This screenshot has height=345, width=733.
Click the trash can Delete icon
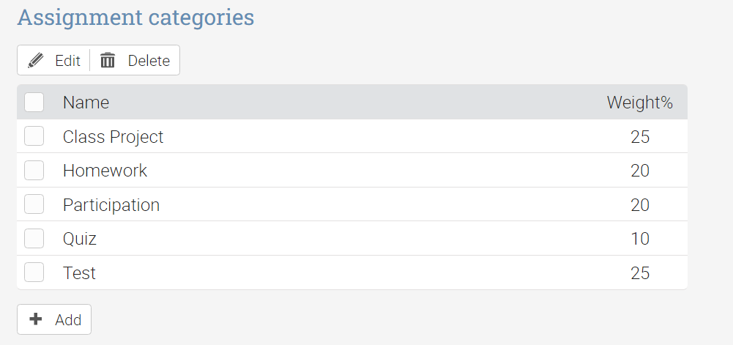click(108, 60)
